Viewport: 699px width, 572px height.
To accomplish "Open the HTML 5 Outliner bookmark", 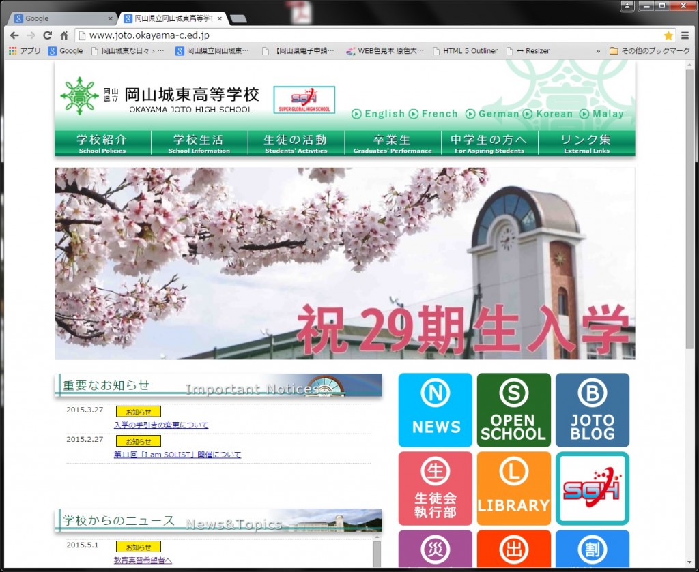I will click(x=465, y=51).
